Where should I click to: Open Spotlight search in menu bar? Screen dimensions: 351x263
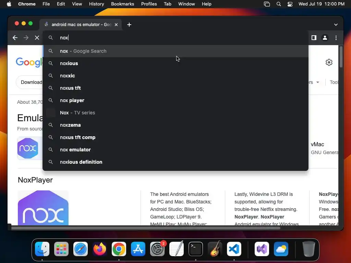[x=279, y=4]
